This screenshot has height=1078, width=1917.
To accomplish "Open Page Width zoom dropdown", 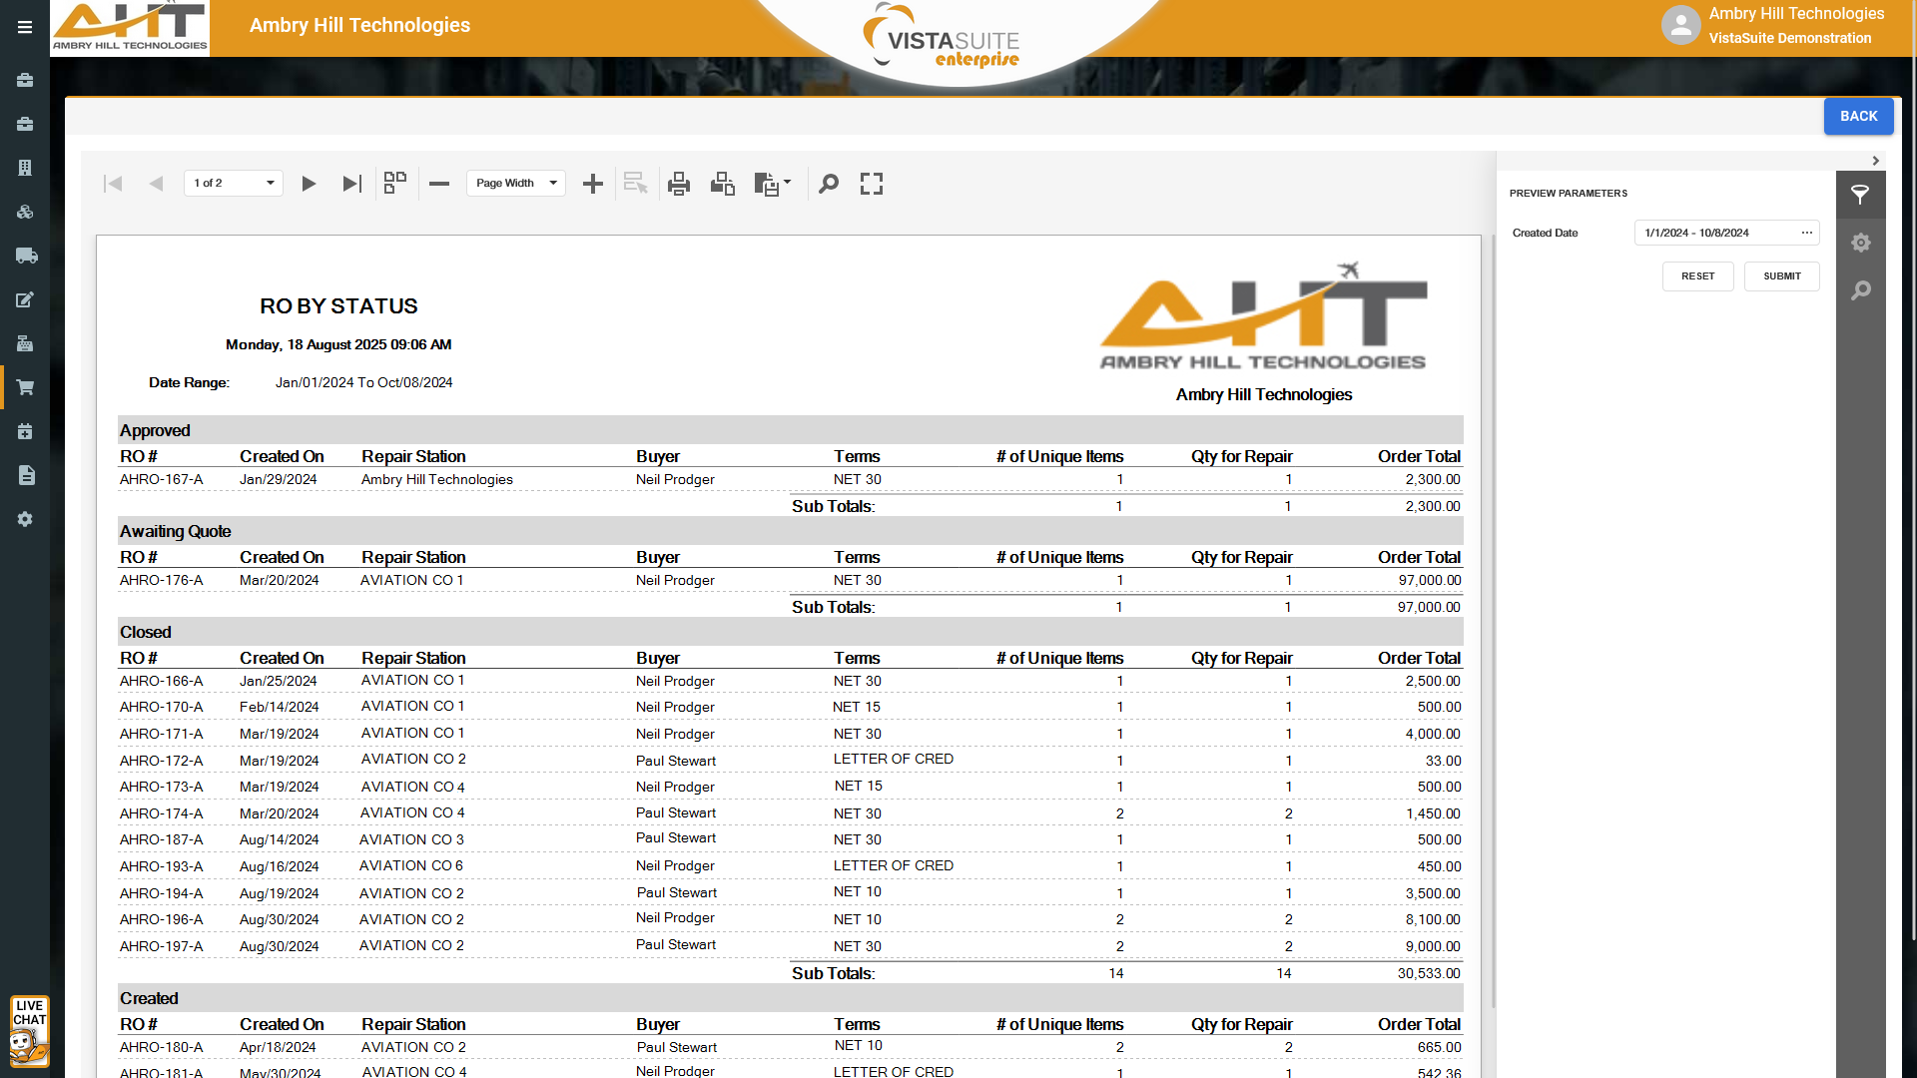I will click(x=515, y=184).
